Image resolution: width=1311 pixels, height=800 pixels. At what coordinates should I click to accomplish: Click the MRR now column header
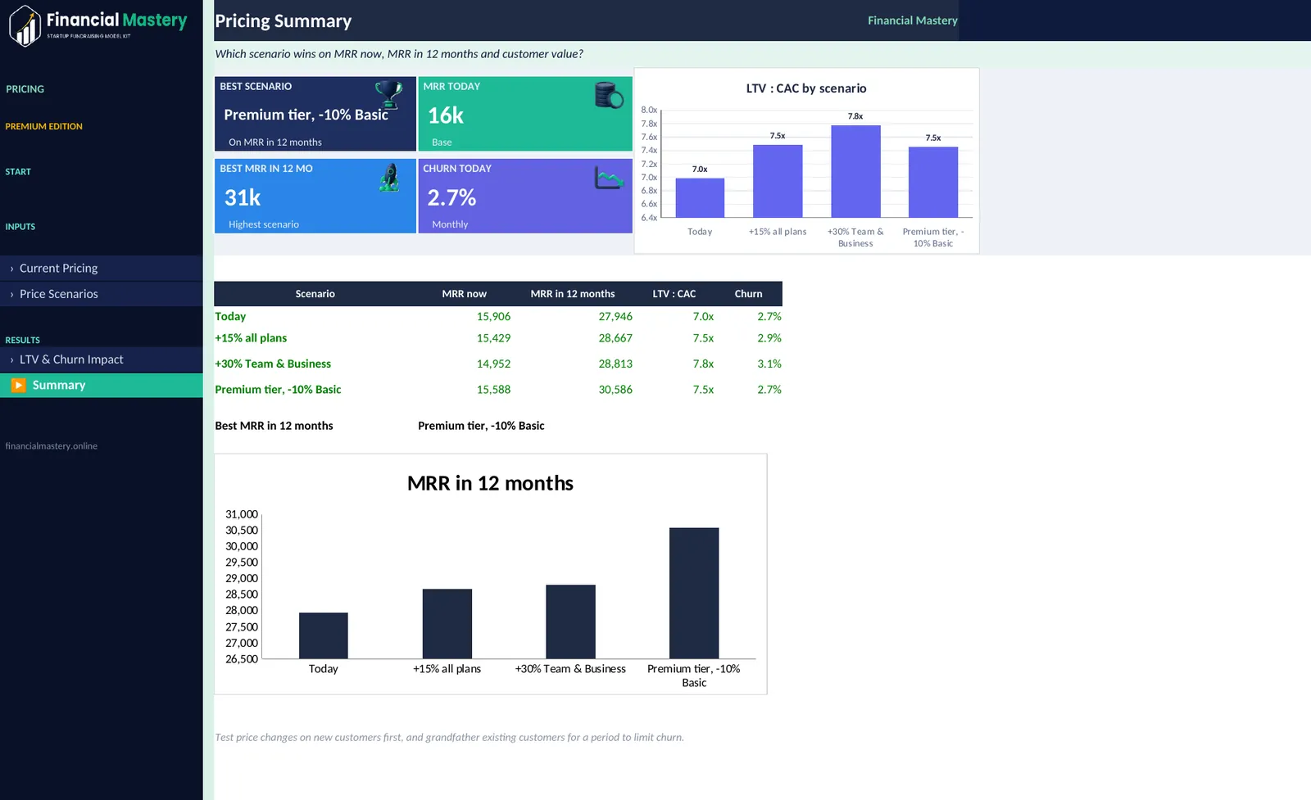click(464, 294)
